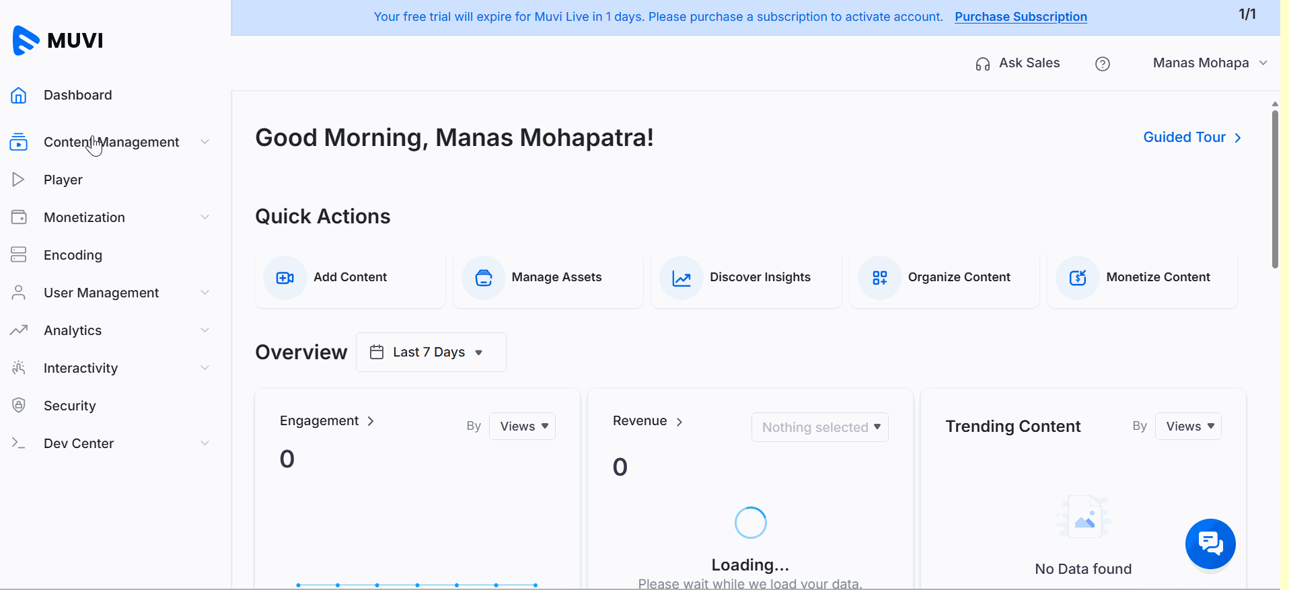
Task: Open the Engagement Views dropdown
Action: tap(523, 427)
